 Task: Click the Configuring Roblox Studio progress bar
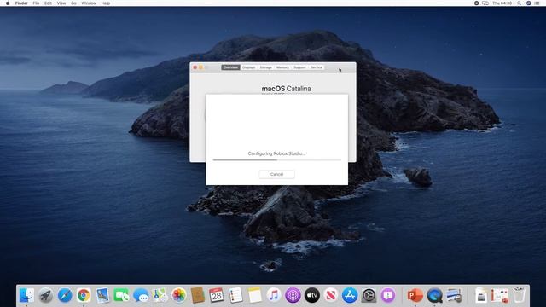276,159
